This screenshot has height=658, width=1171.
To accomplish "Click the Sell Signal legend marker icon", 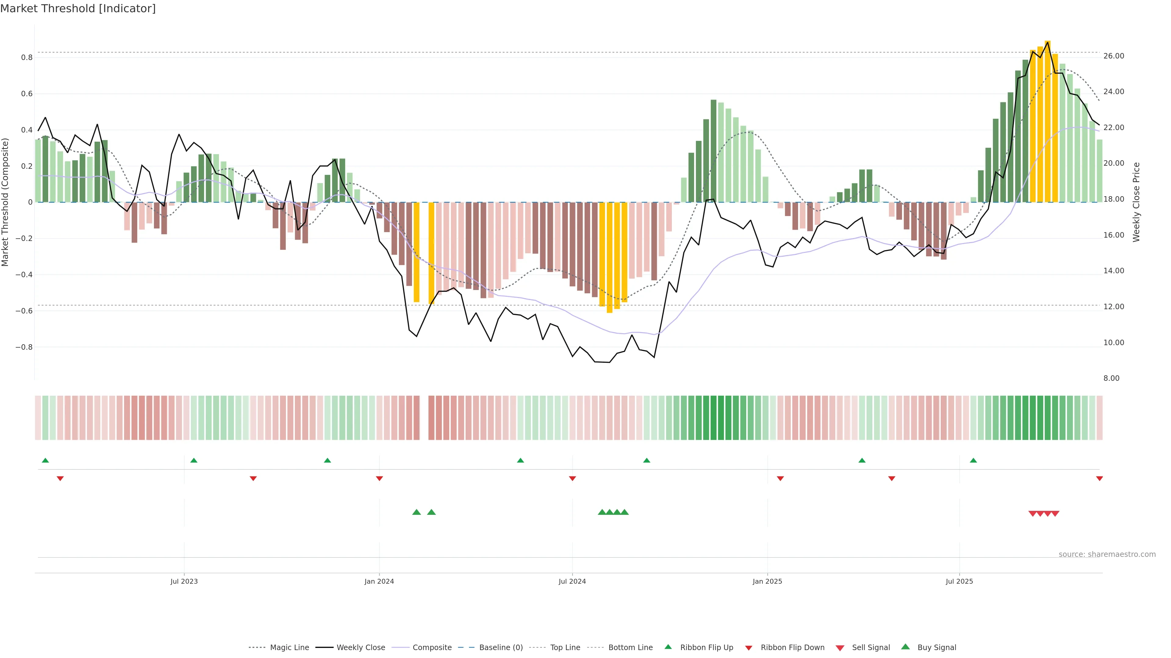I will tap(840, 648).
